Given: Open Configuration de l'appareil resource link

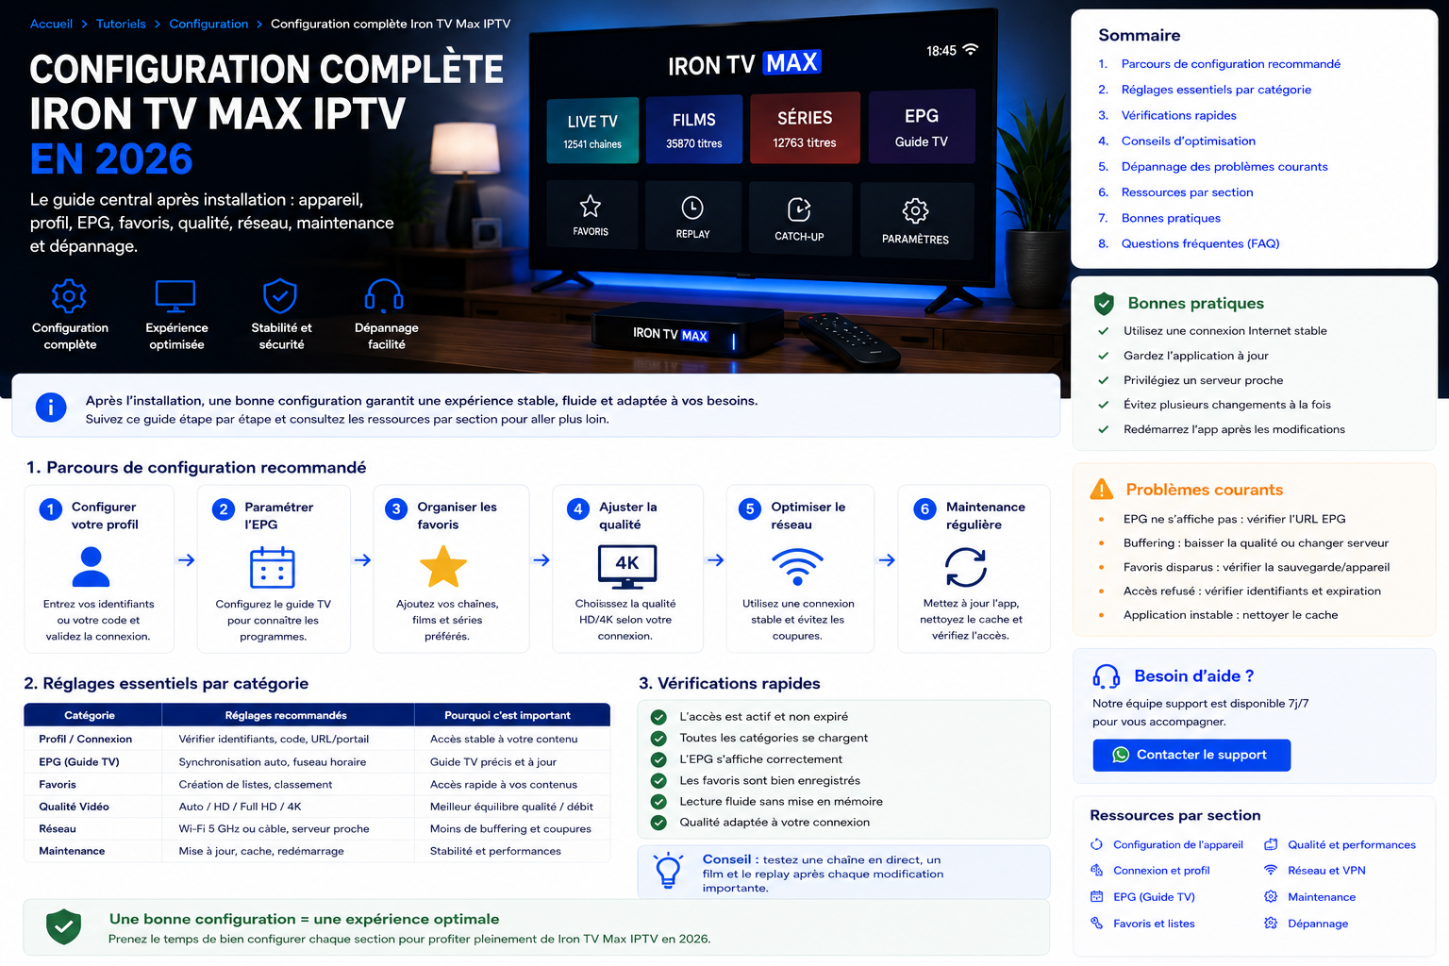Looking at the screenshot, I should point(1177,845).
